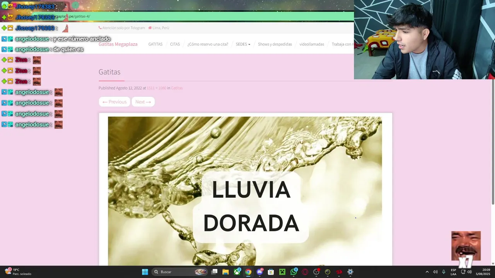This screenshot has height=278, width=495.
Task: Click the ← Previous button
Action: point(114,102)
